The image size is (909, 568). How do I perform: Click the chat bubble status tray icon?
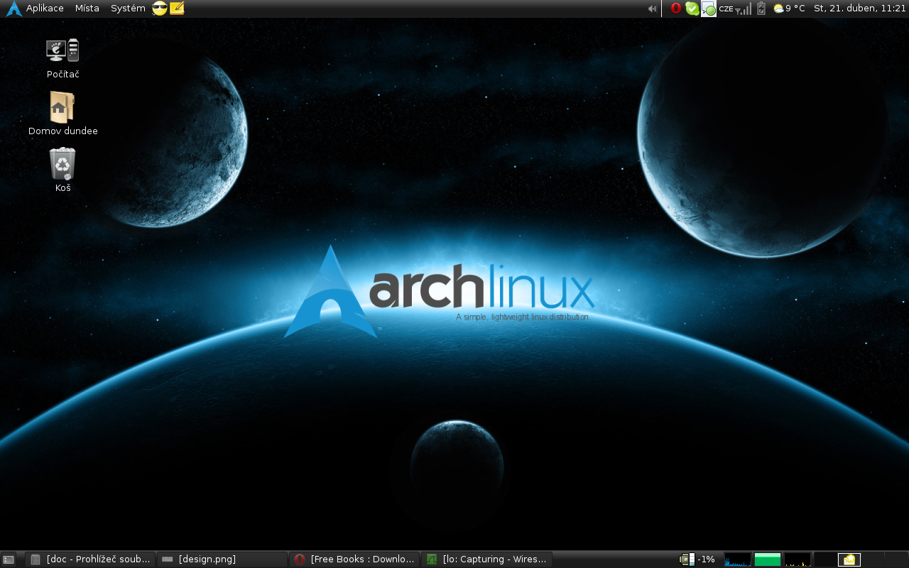(x=709, y=9)
